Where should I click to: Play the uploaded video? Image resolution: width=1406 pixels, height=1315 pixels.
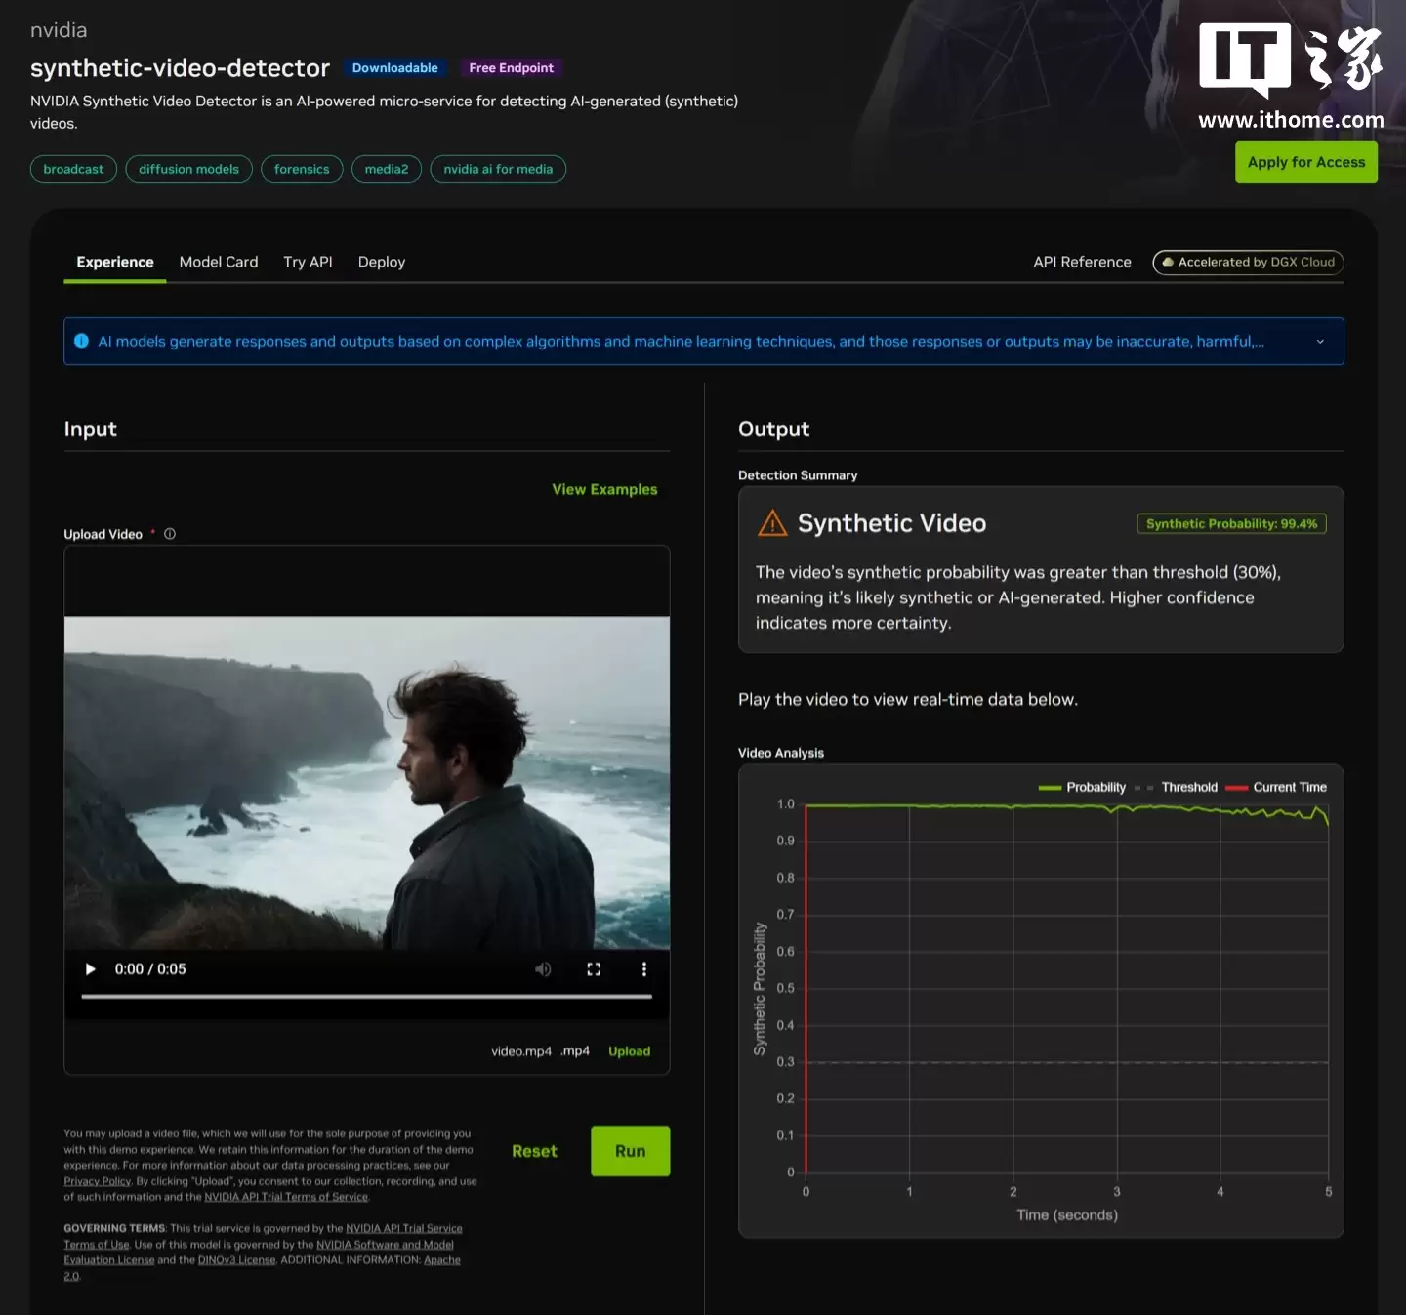click(x=91, y=969)
